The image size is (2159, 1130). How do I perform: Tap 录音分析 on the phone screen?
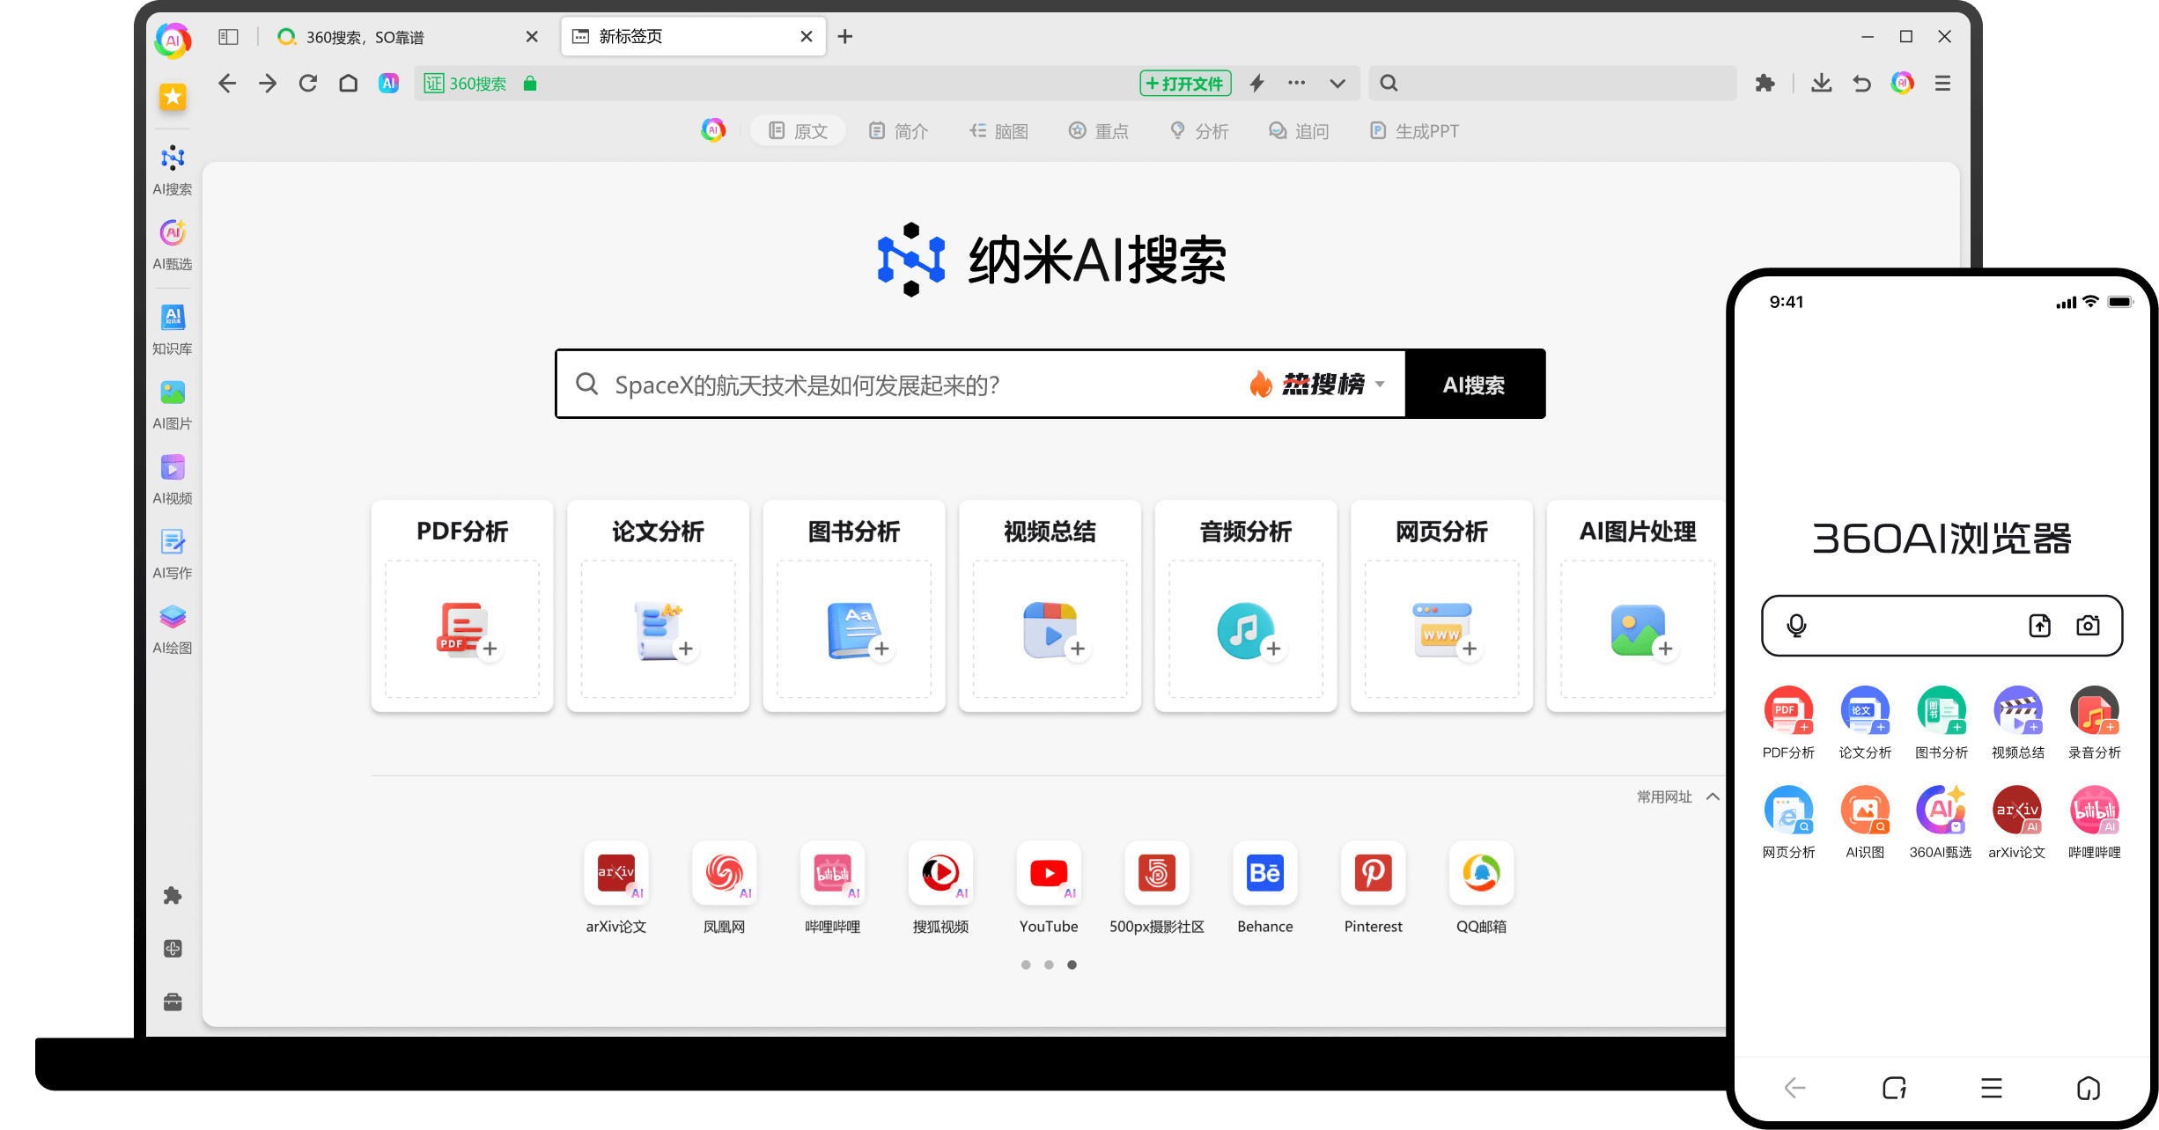[2095, 723]
